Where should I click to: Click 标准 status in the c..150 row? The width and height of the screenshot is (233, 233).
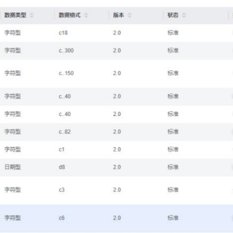coord(173,73)
